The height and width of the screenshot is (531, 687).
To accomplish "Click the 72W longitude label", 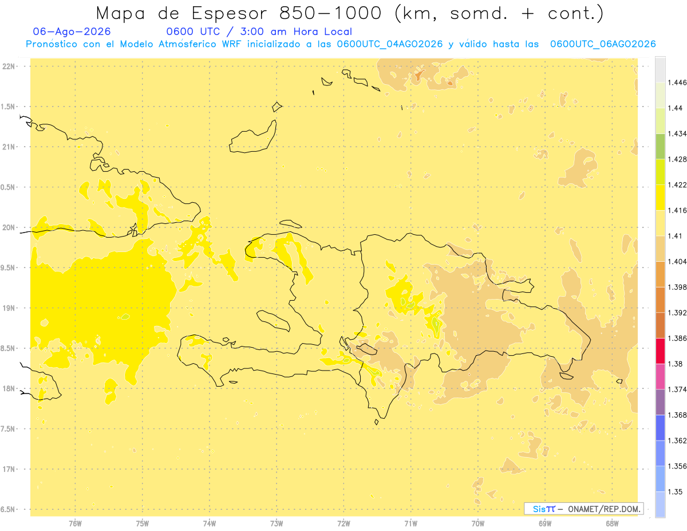I will tap(343, 523).
